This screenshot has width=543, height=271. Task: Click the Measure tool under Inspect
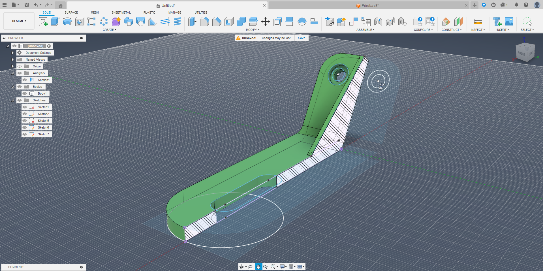[x=478, y=22]
